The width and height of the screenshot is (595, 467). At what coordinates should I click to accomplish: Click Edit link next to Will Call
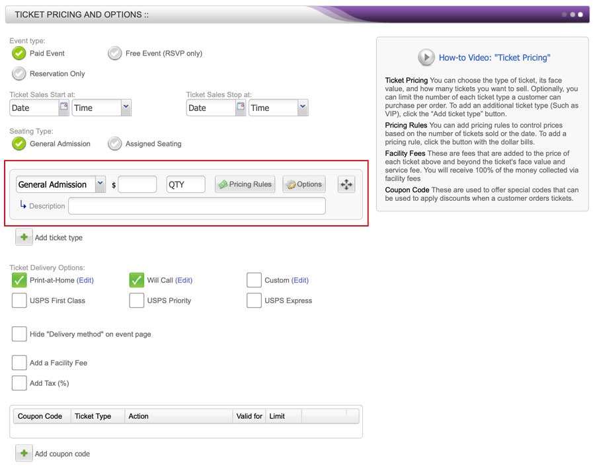184,280
